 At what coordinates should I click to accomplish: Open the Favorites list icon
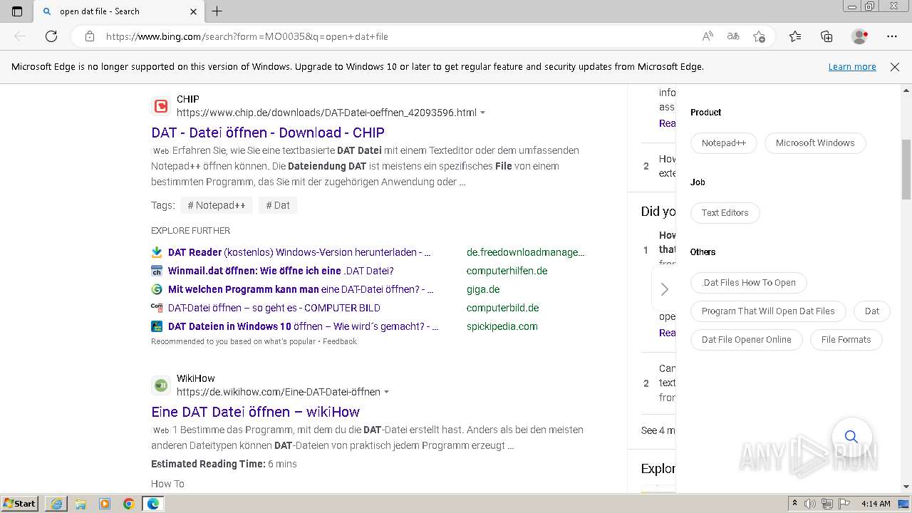coord(795,36)
